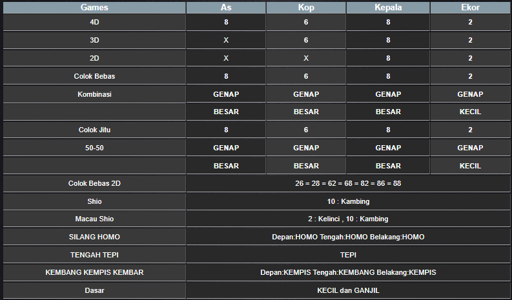Image resolution: width=512 pixels, height=300 pixels.
Task: Click BESAR under Kombinasi As
Action: 226,112
